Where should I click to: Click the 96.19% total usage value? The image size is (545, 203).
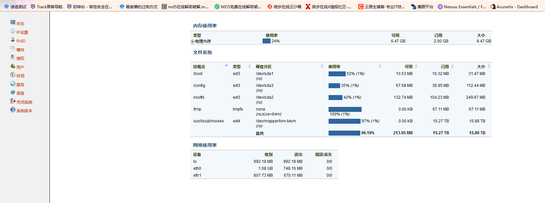368,133
